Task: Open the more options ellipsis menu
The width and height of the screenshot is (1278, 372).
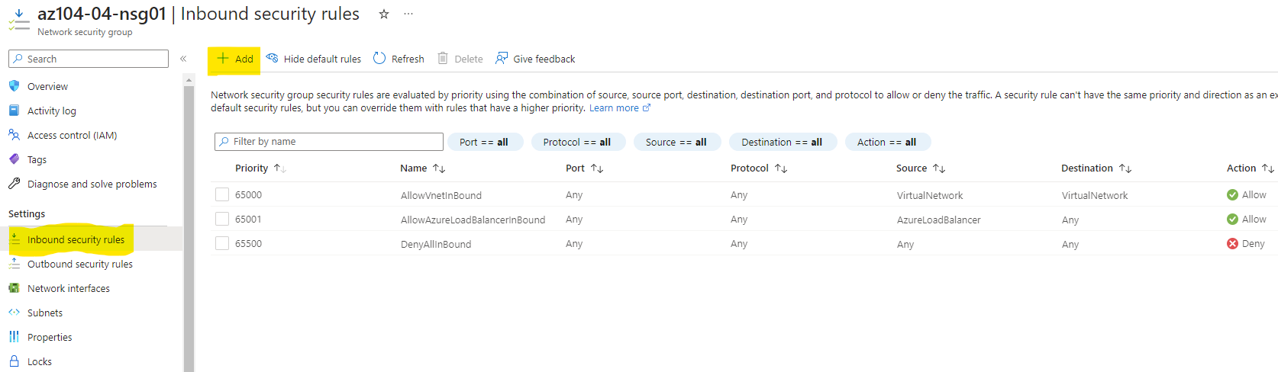Action: 408,14
